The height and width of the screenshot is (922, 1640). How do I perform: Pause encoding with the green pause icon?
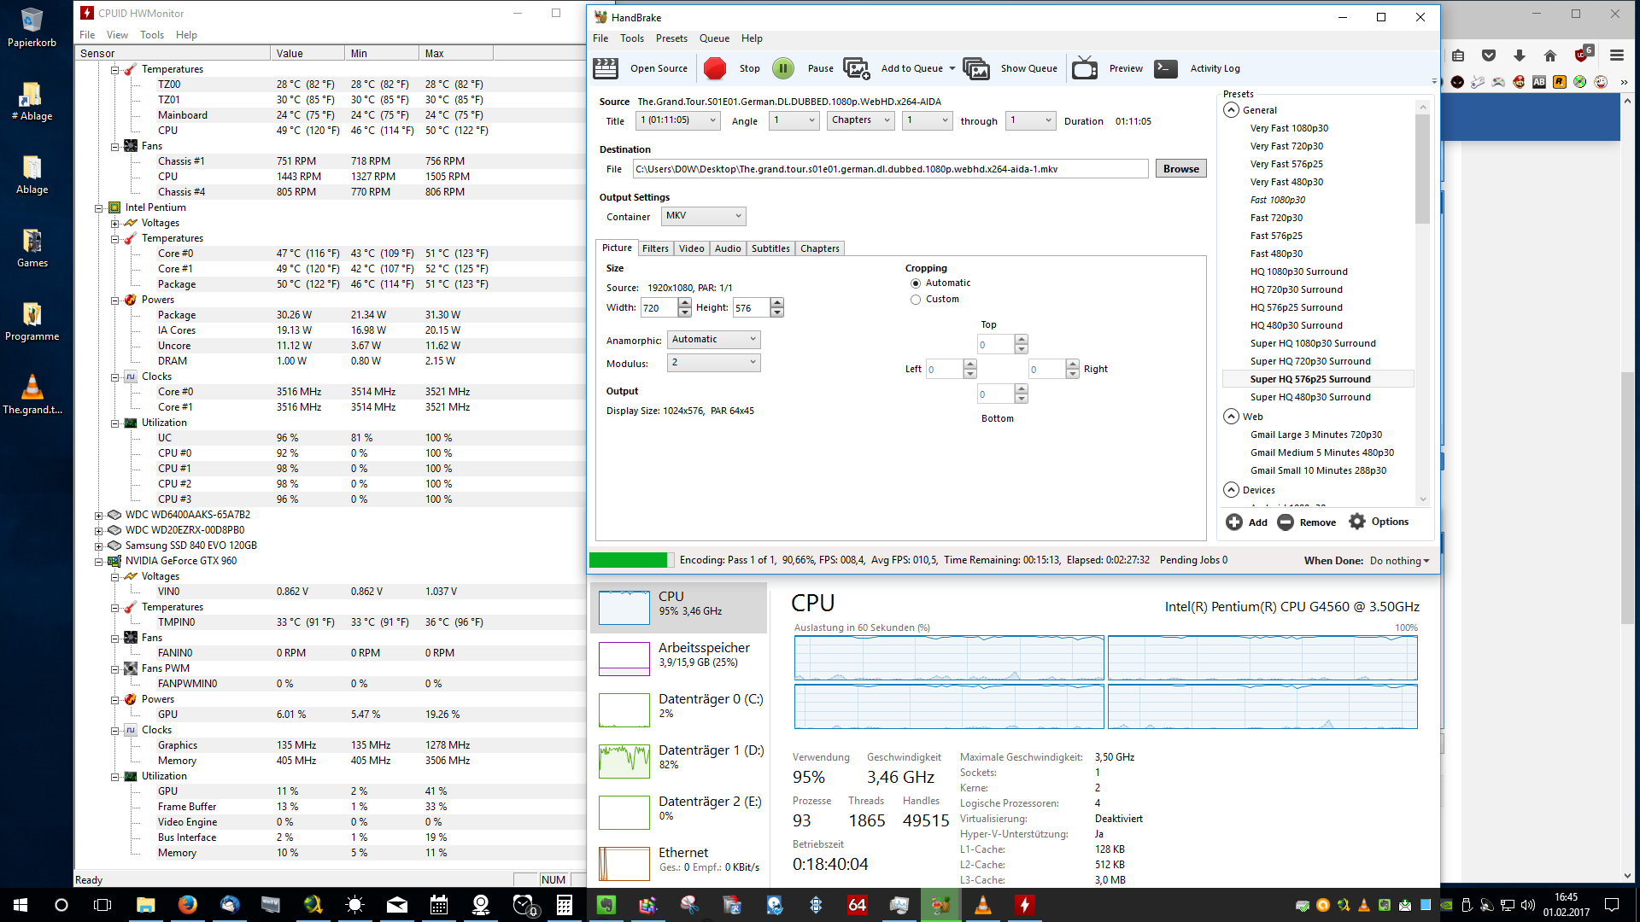coord(782,68)
